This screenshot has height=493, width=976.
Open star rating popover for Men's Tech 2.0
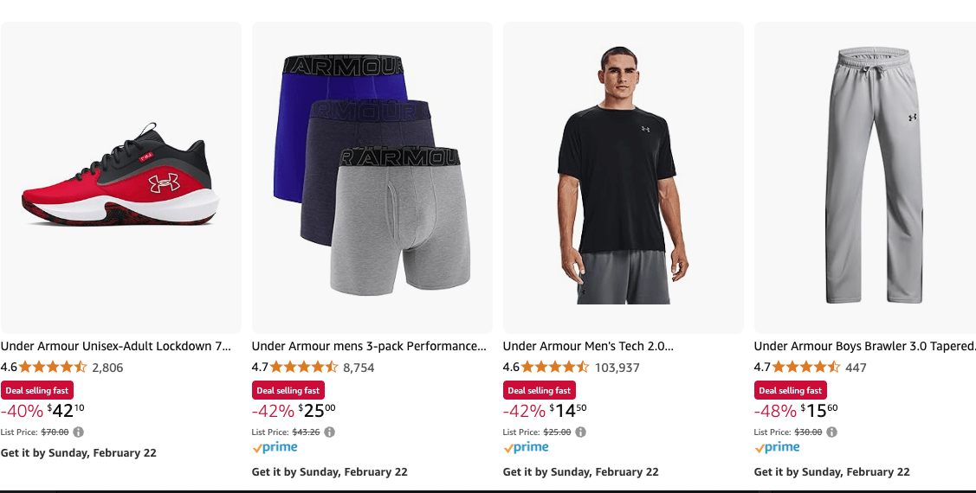pos(555,367)
